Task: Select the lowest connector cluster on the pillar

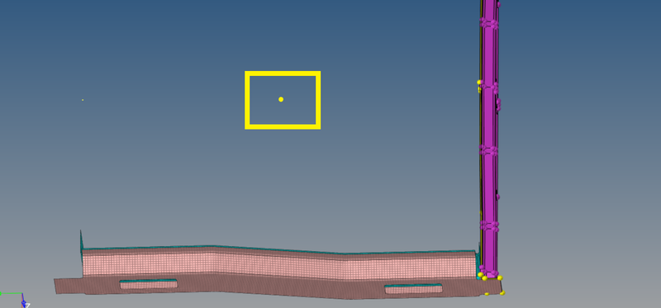Action: click(489, 226)
